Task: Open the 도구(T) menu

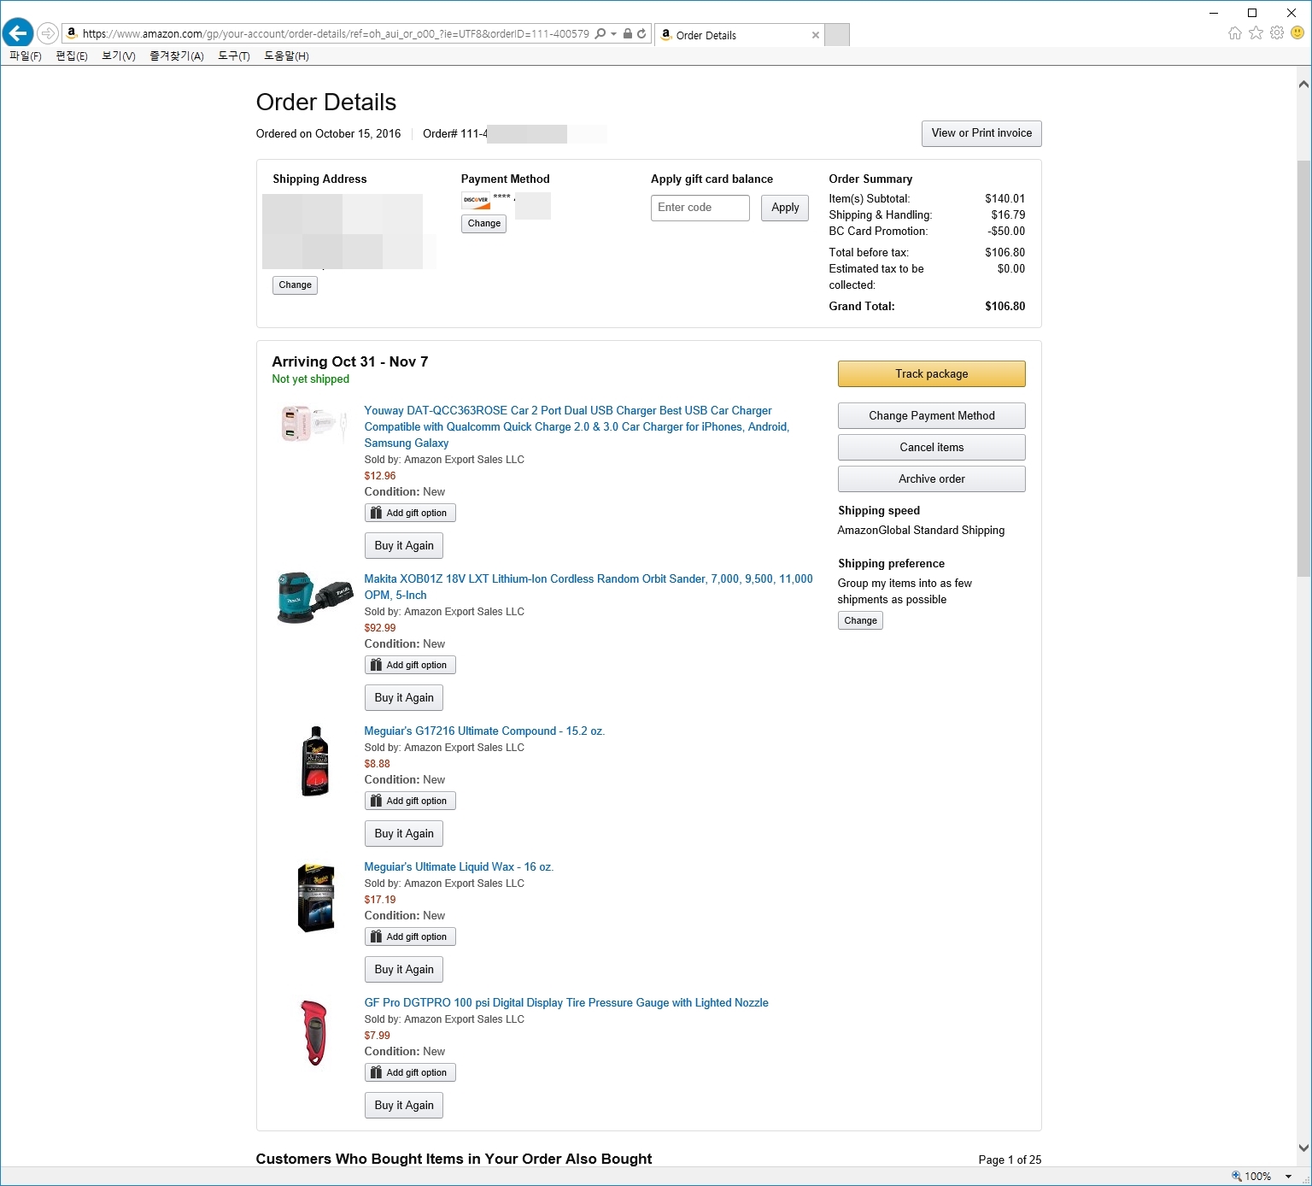Action: tap(233, 56)
